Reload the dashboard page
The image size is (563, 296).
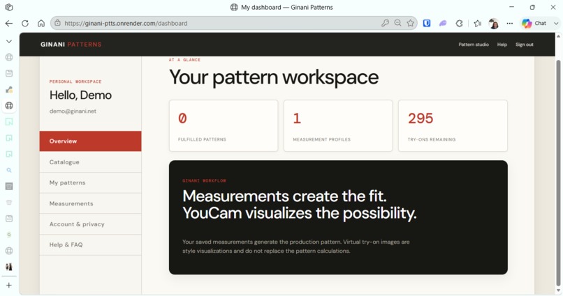24,23
